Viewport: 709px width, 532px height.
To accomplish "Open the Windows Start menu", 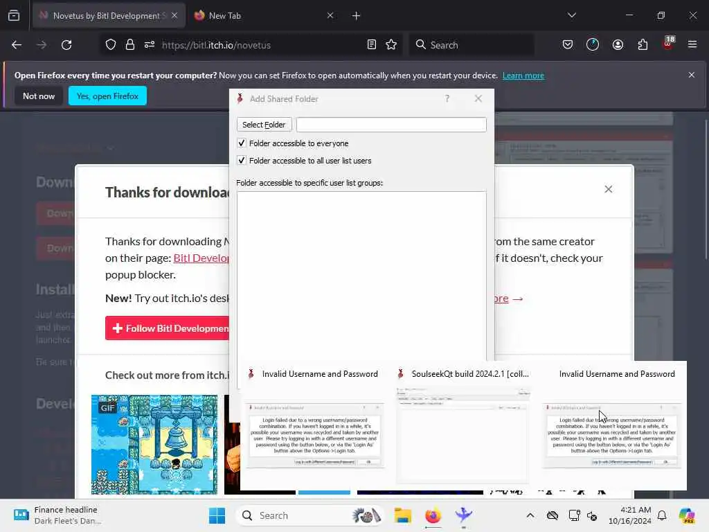I will [217, 515].
